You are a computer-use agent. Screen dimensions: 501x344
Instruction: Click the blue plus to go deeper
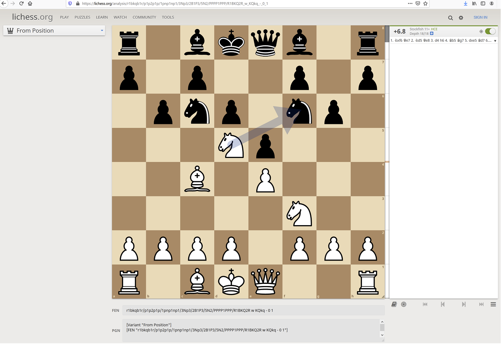point(431,33)
